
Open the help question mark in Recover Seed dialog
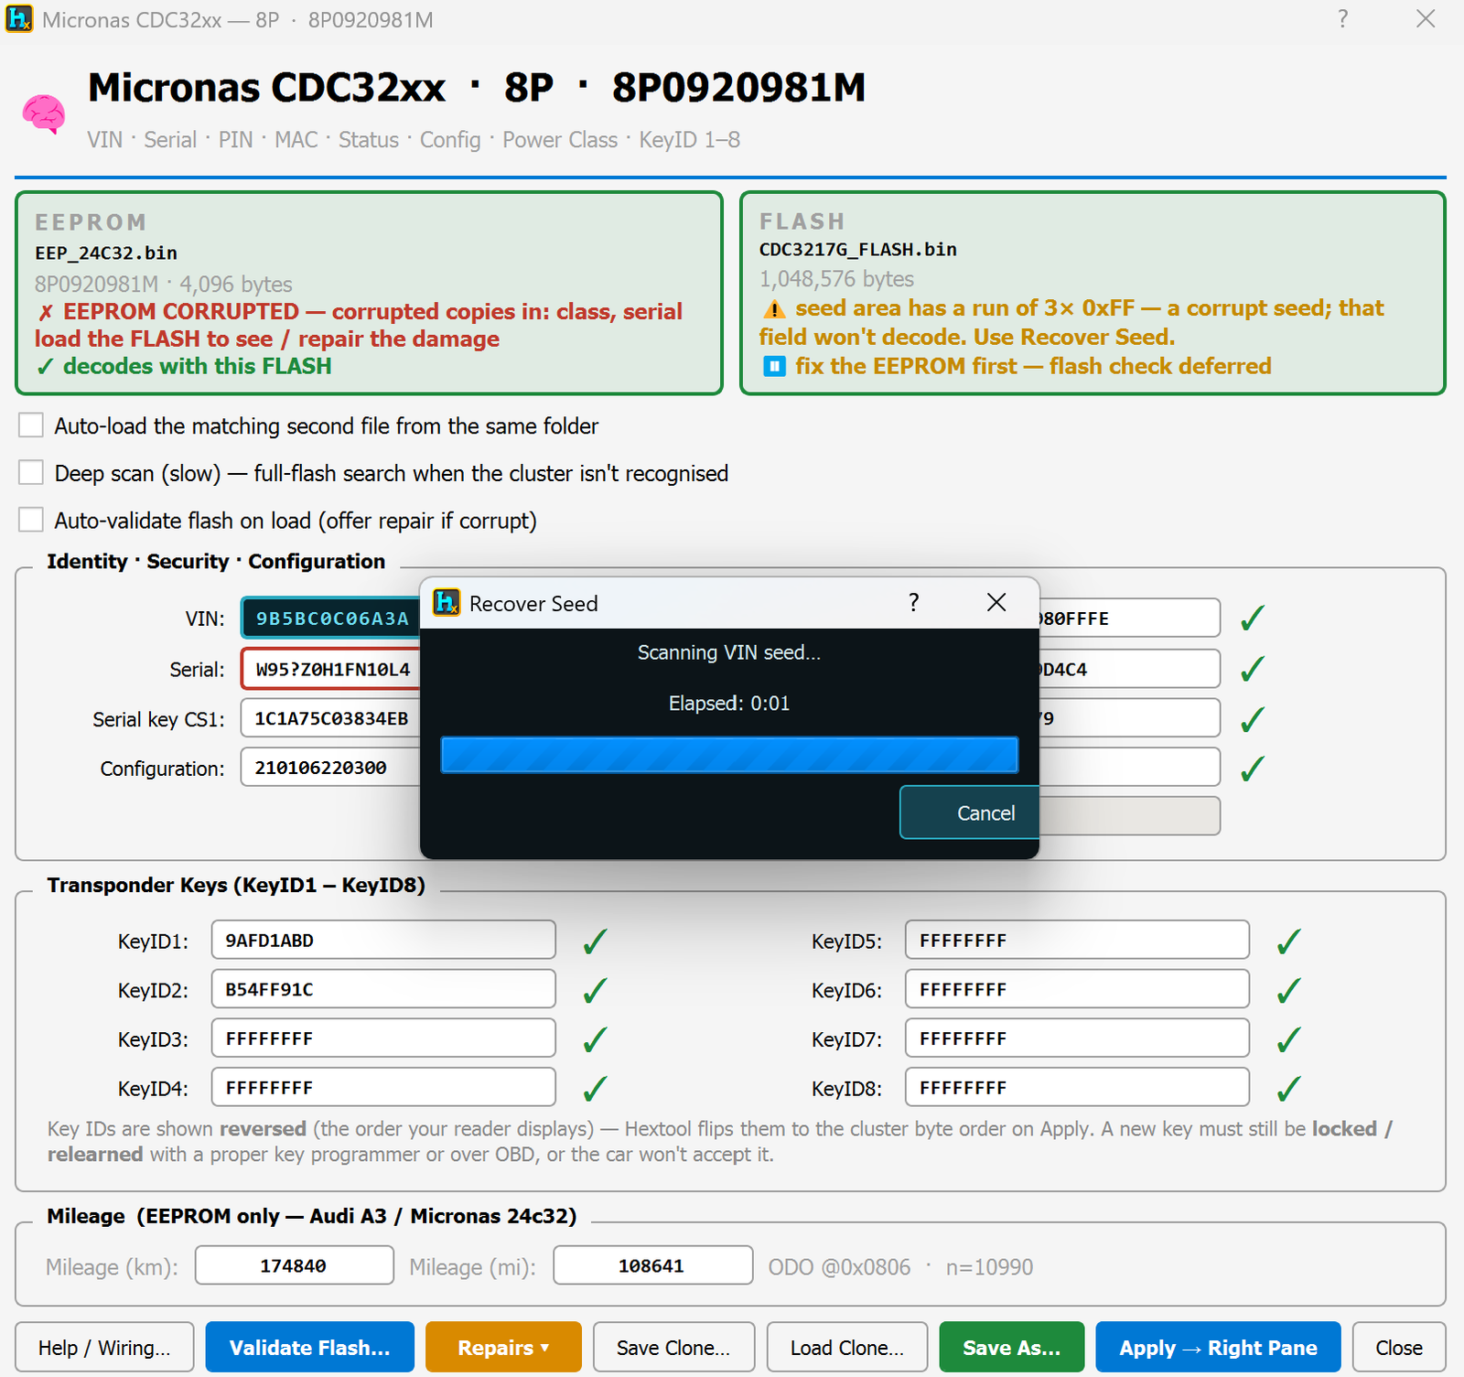(913, 602)
